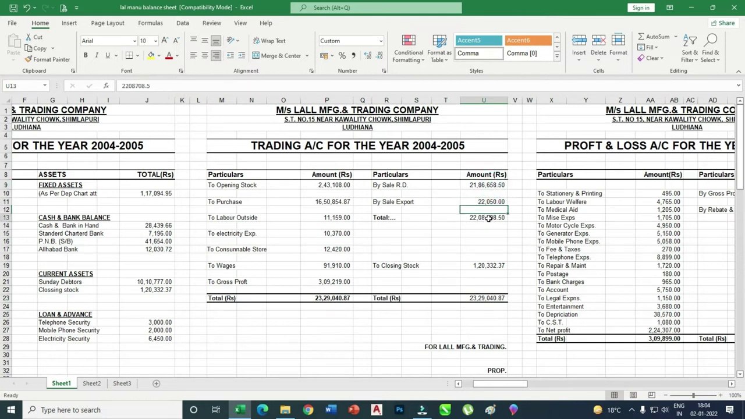Open Format as Table gallery

click(x=439, y=49)
